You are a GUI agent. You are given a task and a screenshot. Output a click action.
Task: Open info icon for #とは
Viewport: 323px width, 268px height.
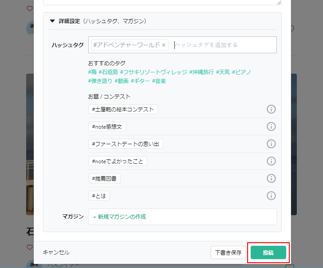pos(271,196)
